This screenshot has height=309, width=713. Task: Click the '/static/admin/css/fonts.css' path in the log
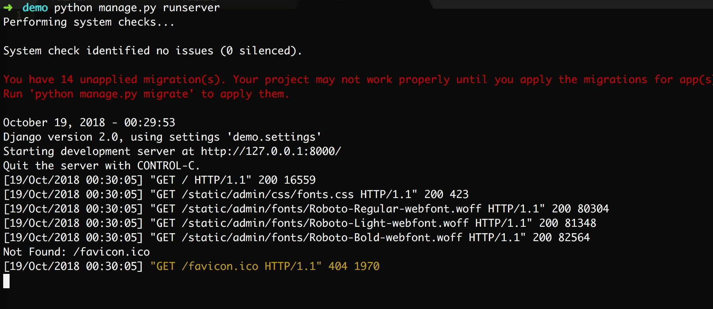point(268,194)
